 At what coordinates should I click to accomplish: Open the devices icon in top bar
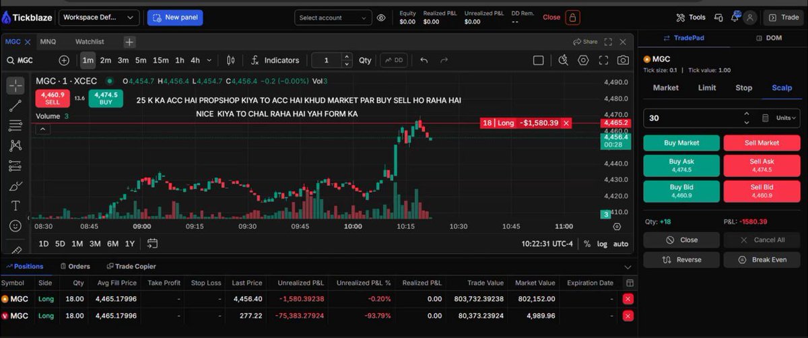tap(718, 18)
